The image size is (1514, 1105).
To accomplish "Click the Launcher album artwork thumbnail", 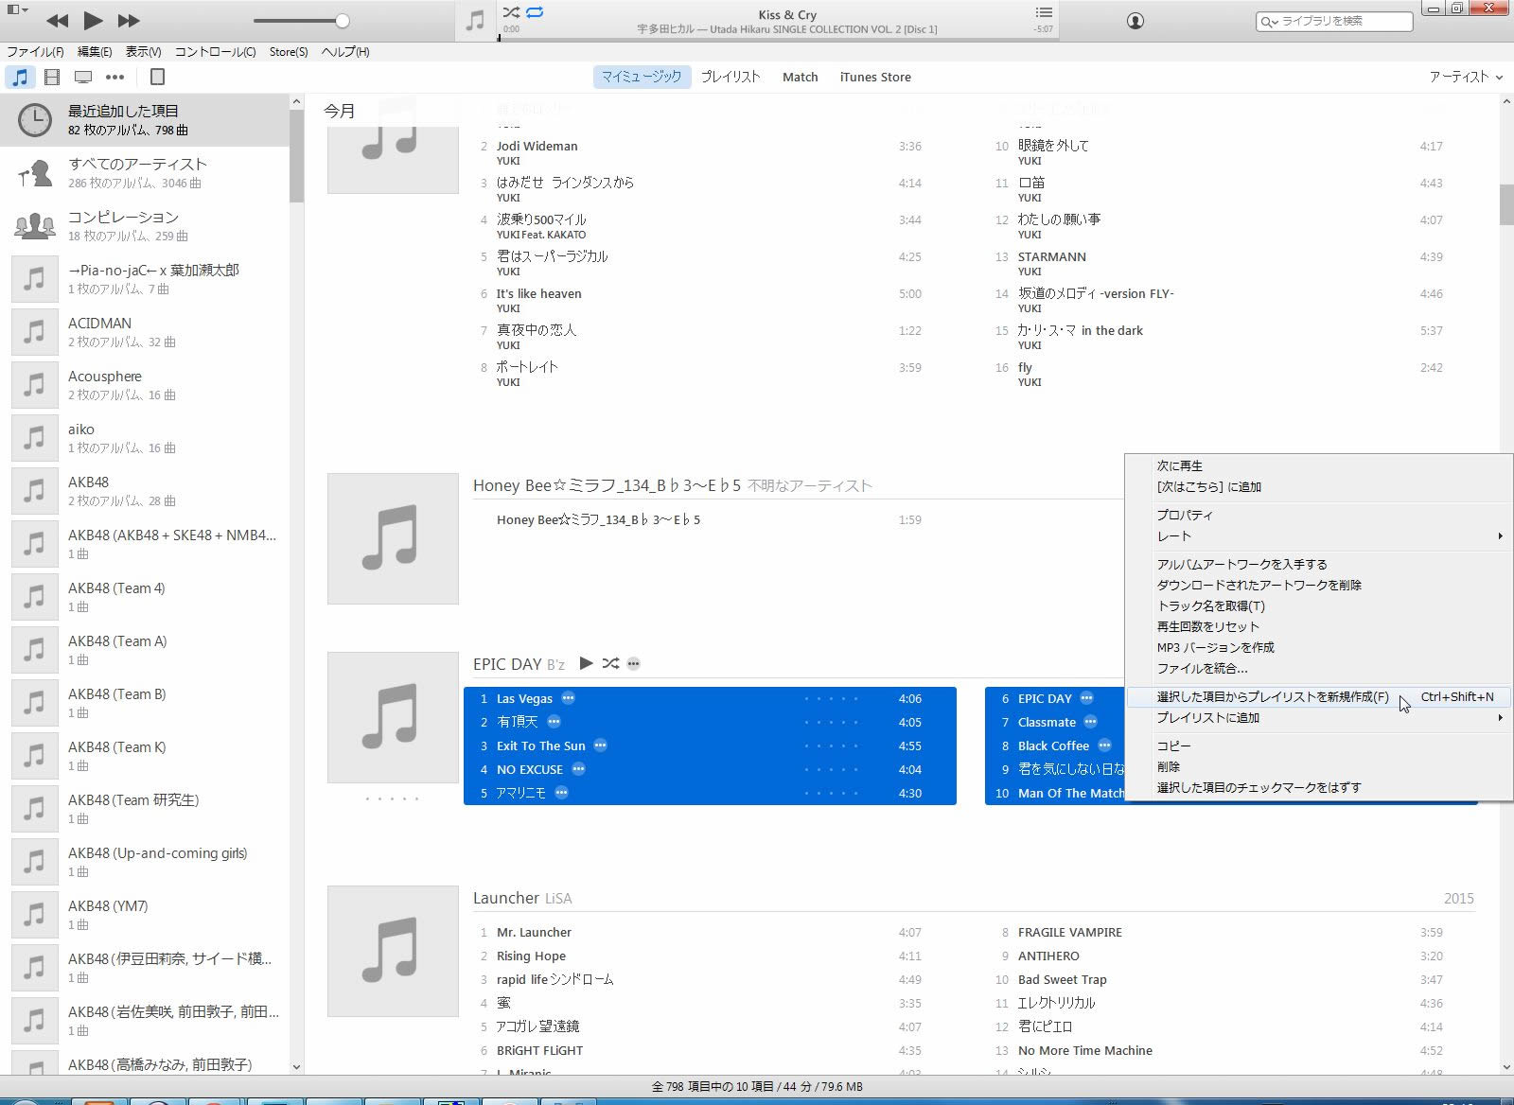I will click(x=393, y=951).
